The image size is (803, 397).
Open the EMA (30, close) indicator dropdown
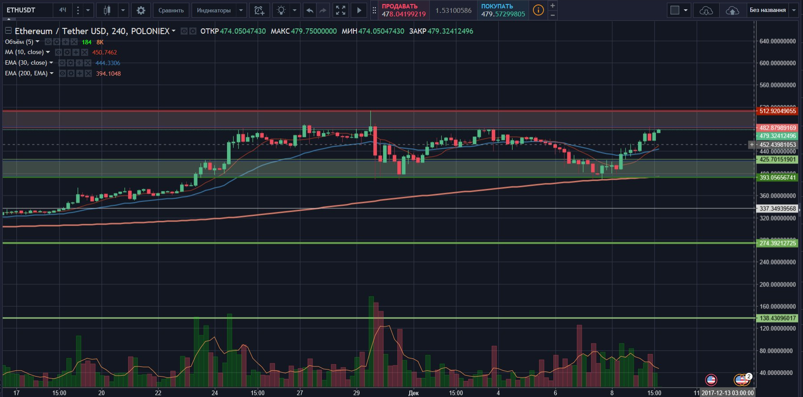coord(51,63)
